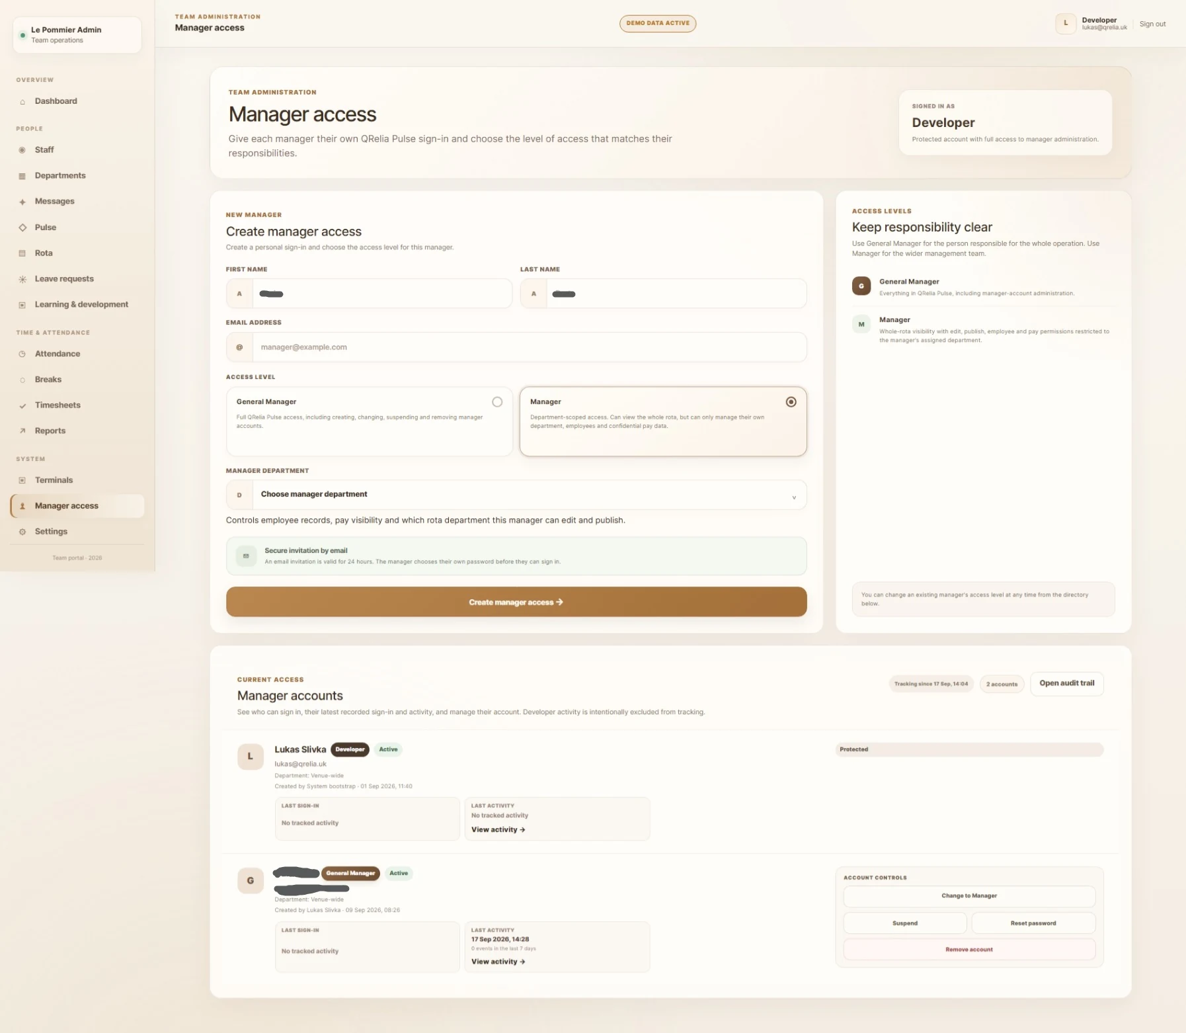Click the Settings gear icon
This screenshot has height=1033, width=1186.
coord(22,532)
